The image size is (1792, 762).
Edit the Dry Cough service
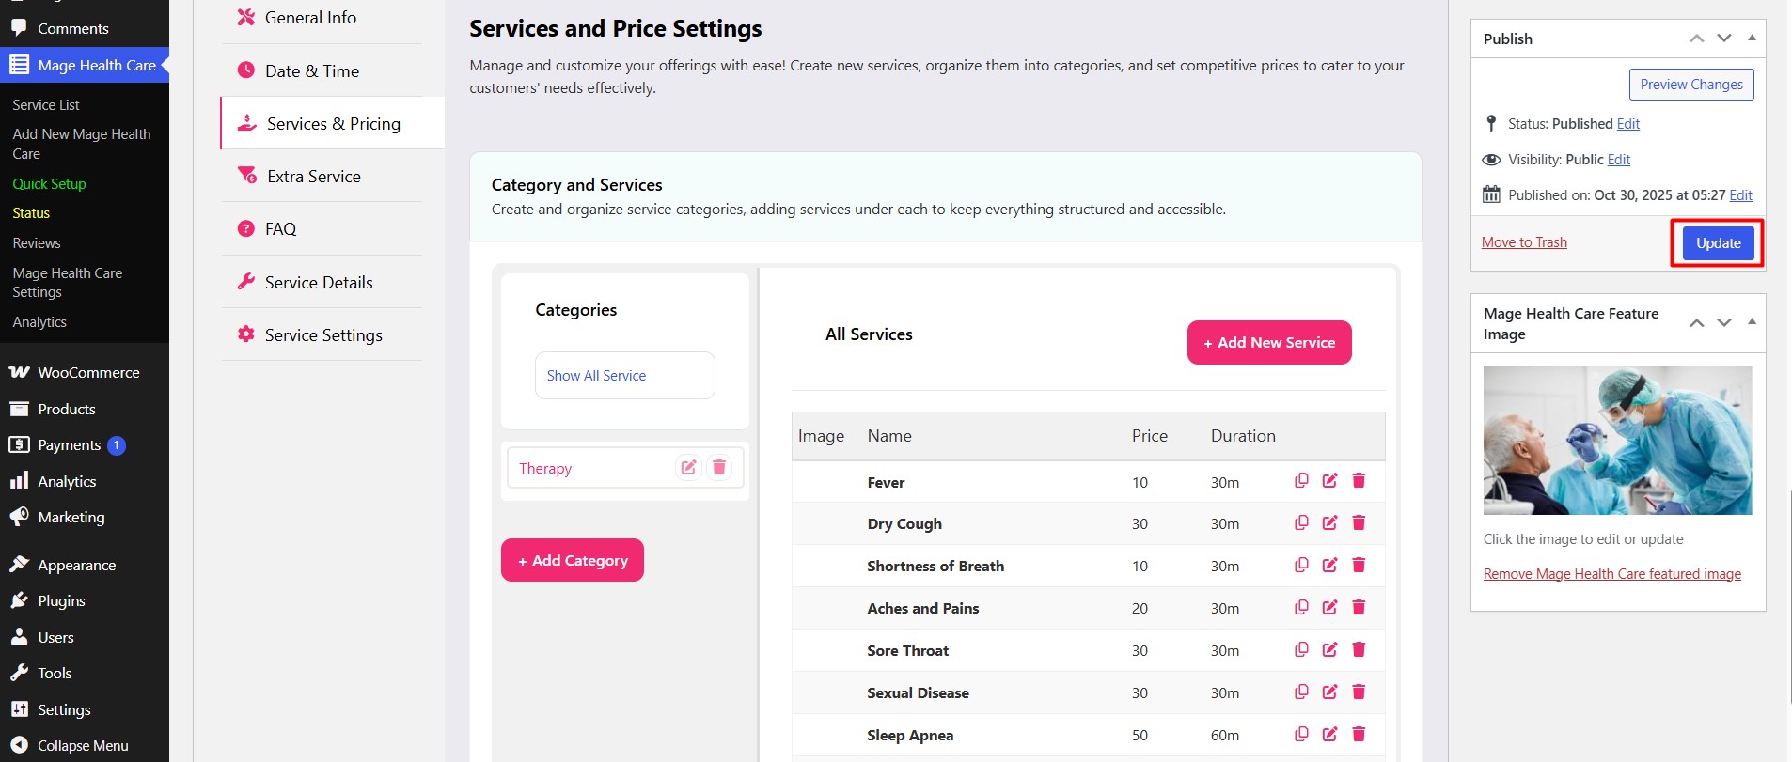tap(1329, 523)
